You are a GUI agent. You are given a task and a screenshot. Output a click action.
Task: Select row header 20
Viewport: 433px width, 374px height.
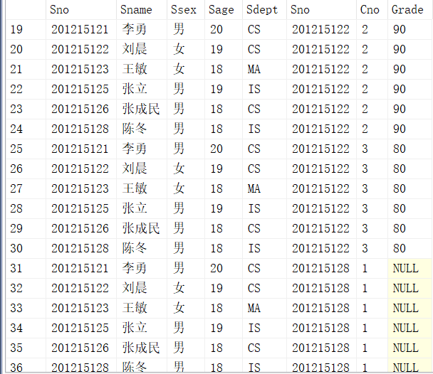point(26,49)
